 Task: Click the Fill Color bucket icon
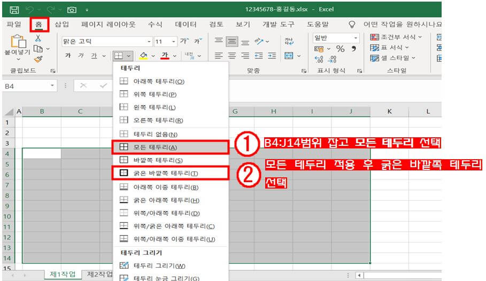coord(143,56)
